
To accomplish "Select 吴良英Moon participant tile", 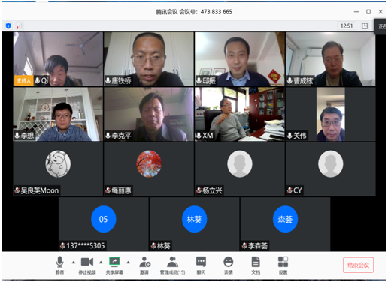I will 58,169.
